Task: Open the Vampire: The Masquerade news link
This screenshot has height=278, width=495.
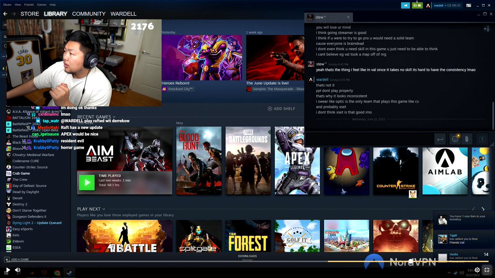Action: tap(275, 89)
